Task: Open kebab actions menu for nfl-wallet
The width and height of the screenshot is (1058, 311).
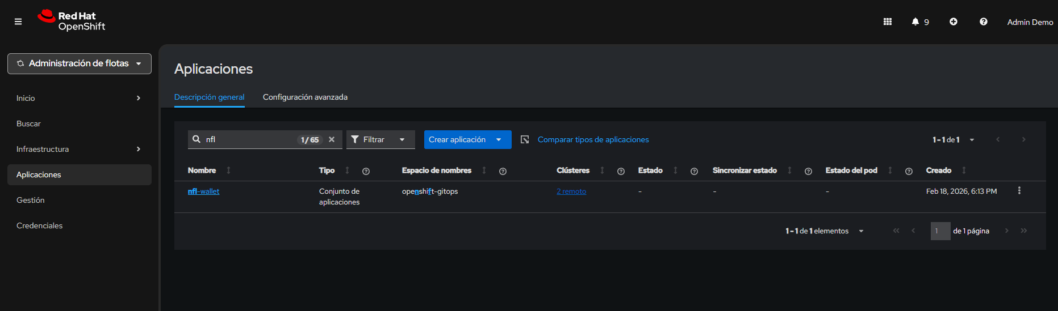Action: click(x=1019, y=191)
